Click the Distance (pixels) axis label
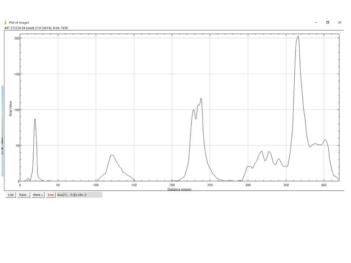 pyautogui.click(x=179, y=189)
